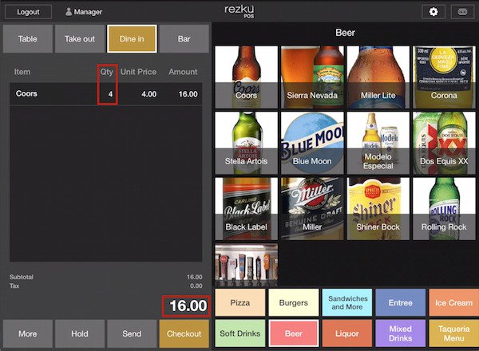This screenshot has height=351, width=479.
Task: Click the Qty column header
Action: click(107, 72)
